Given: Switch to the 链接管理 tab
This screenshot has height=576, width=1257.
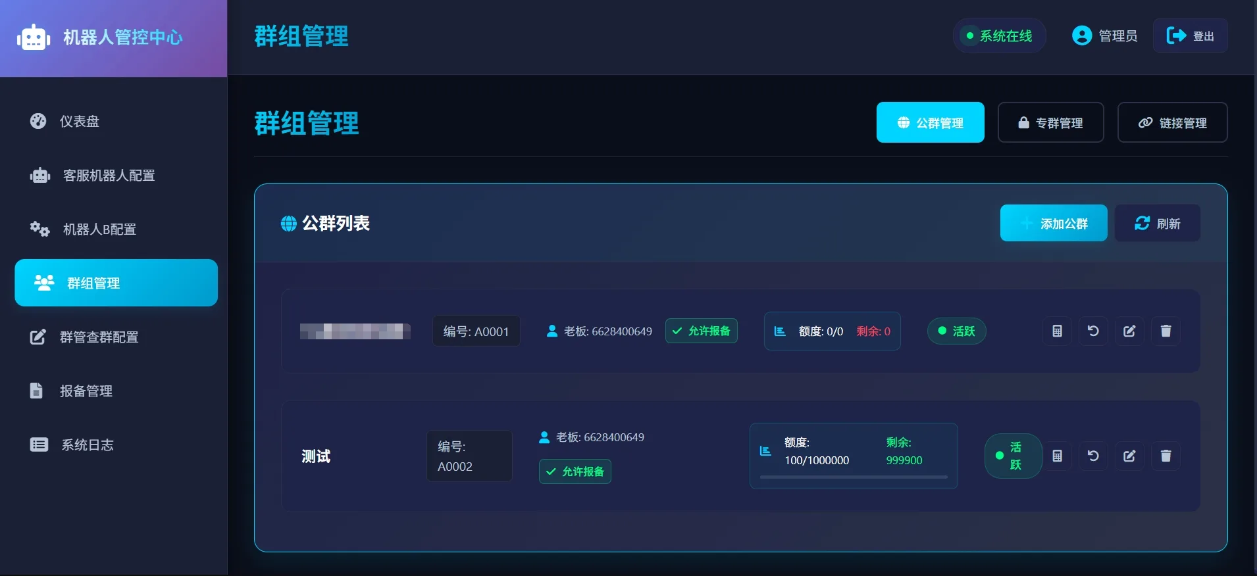Looking at the screenshot, I should (1172, 123).
